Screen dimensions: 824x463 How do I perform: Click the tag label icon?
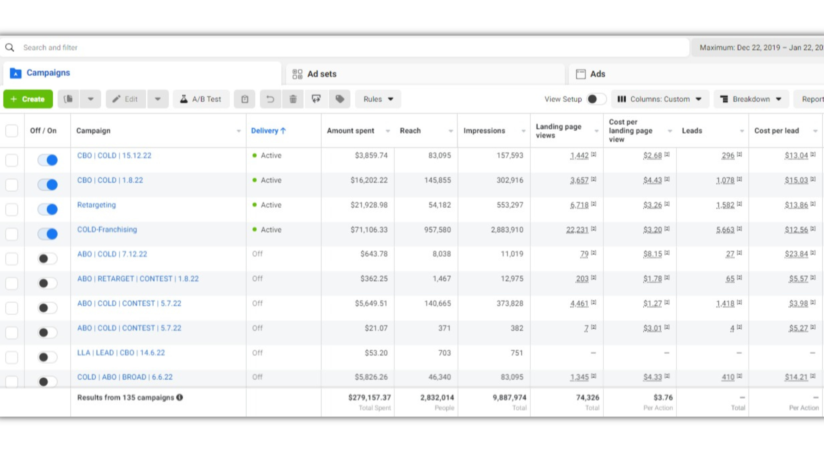pyautogui.click(x=339, y=99)
